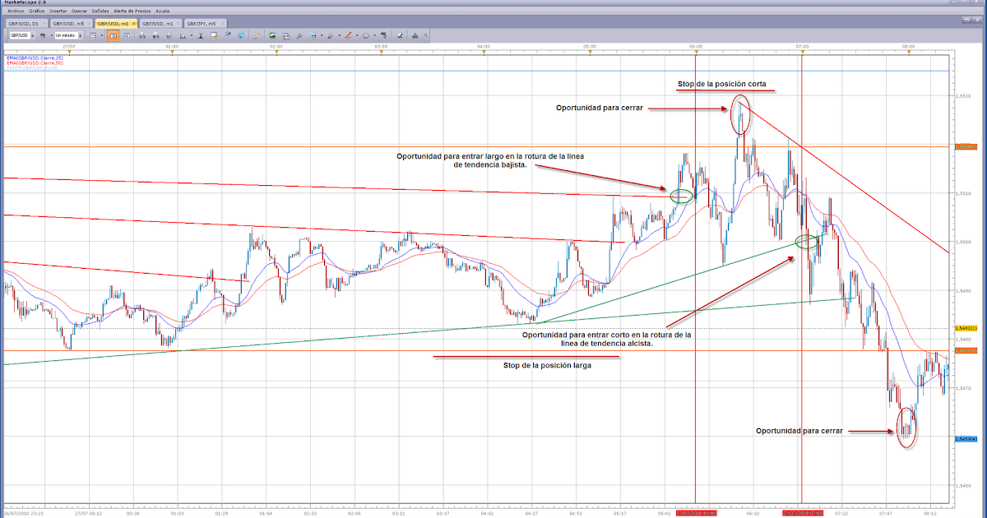Open the Señales menu
This screenshot has height=518, width=987.
(x=100, y=11)
